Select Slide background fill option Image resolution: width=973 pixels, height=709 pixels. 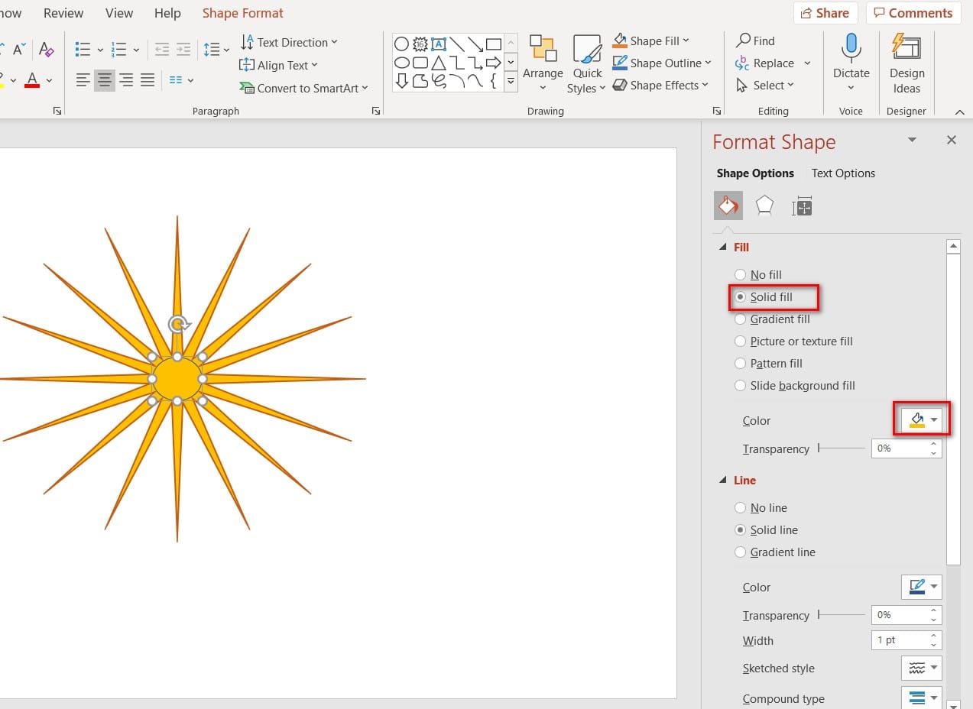795,385
